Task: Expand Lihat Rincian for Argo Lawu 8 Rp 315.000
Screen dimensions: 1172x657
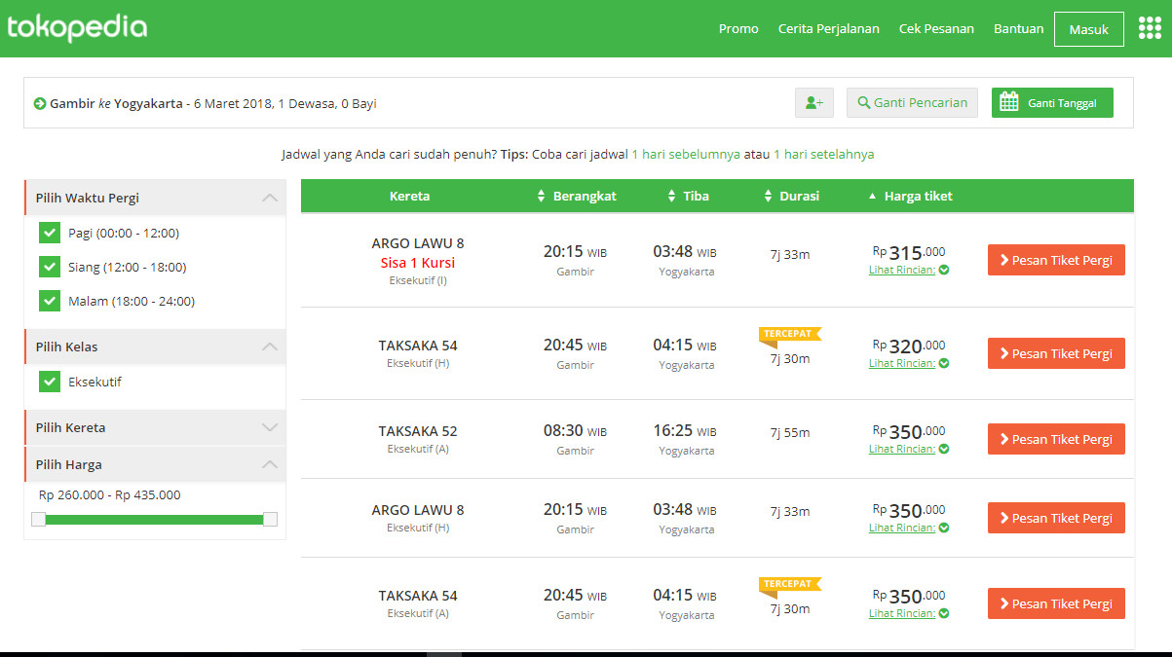Action: click(909, 270)
